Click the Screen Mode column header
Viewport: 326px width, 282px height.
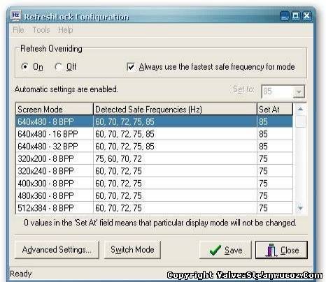[55, 109]
